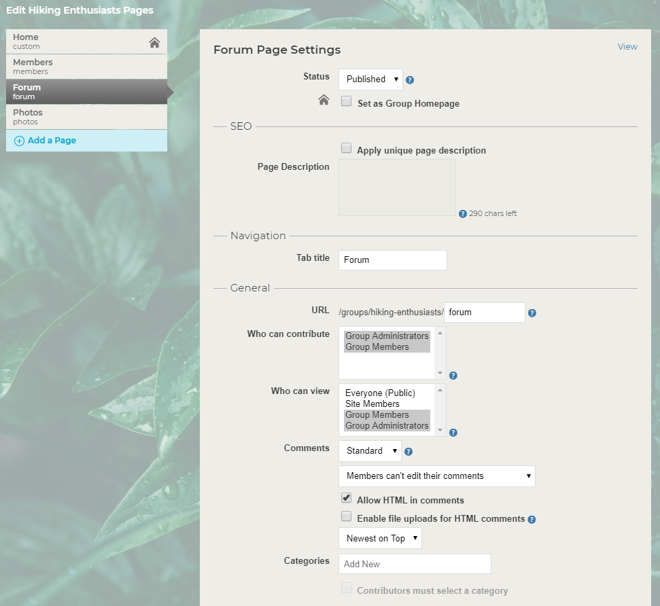
Task: Click help icon beside Comments Standard dropdown
Action: [409, 452]
